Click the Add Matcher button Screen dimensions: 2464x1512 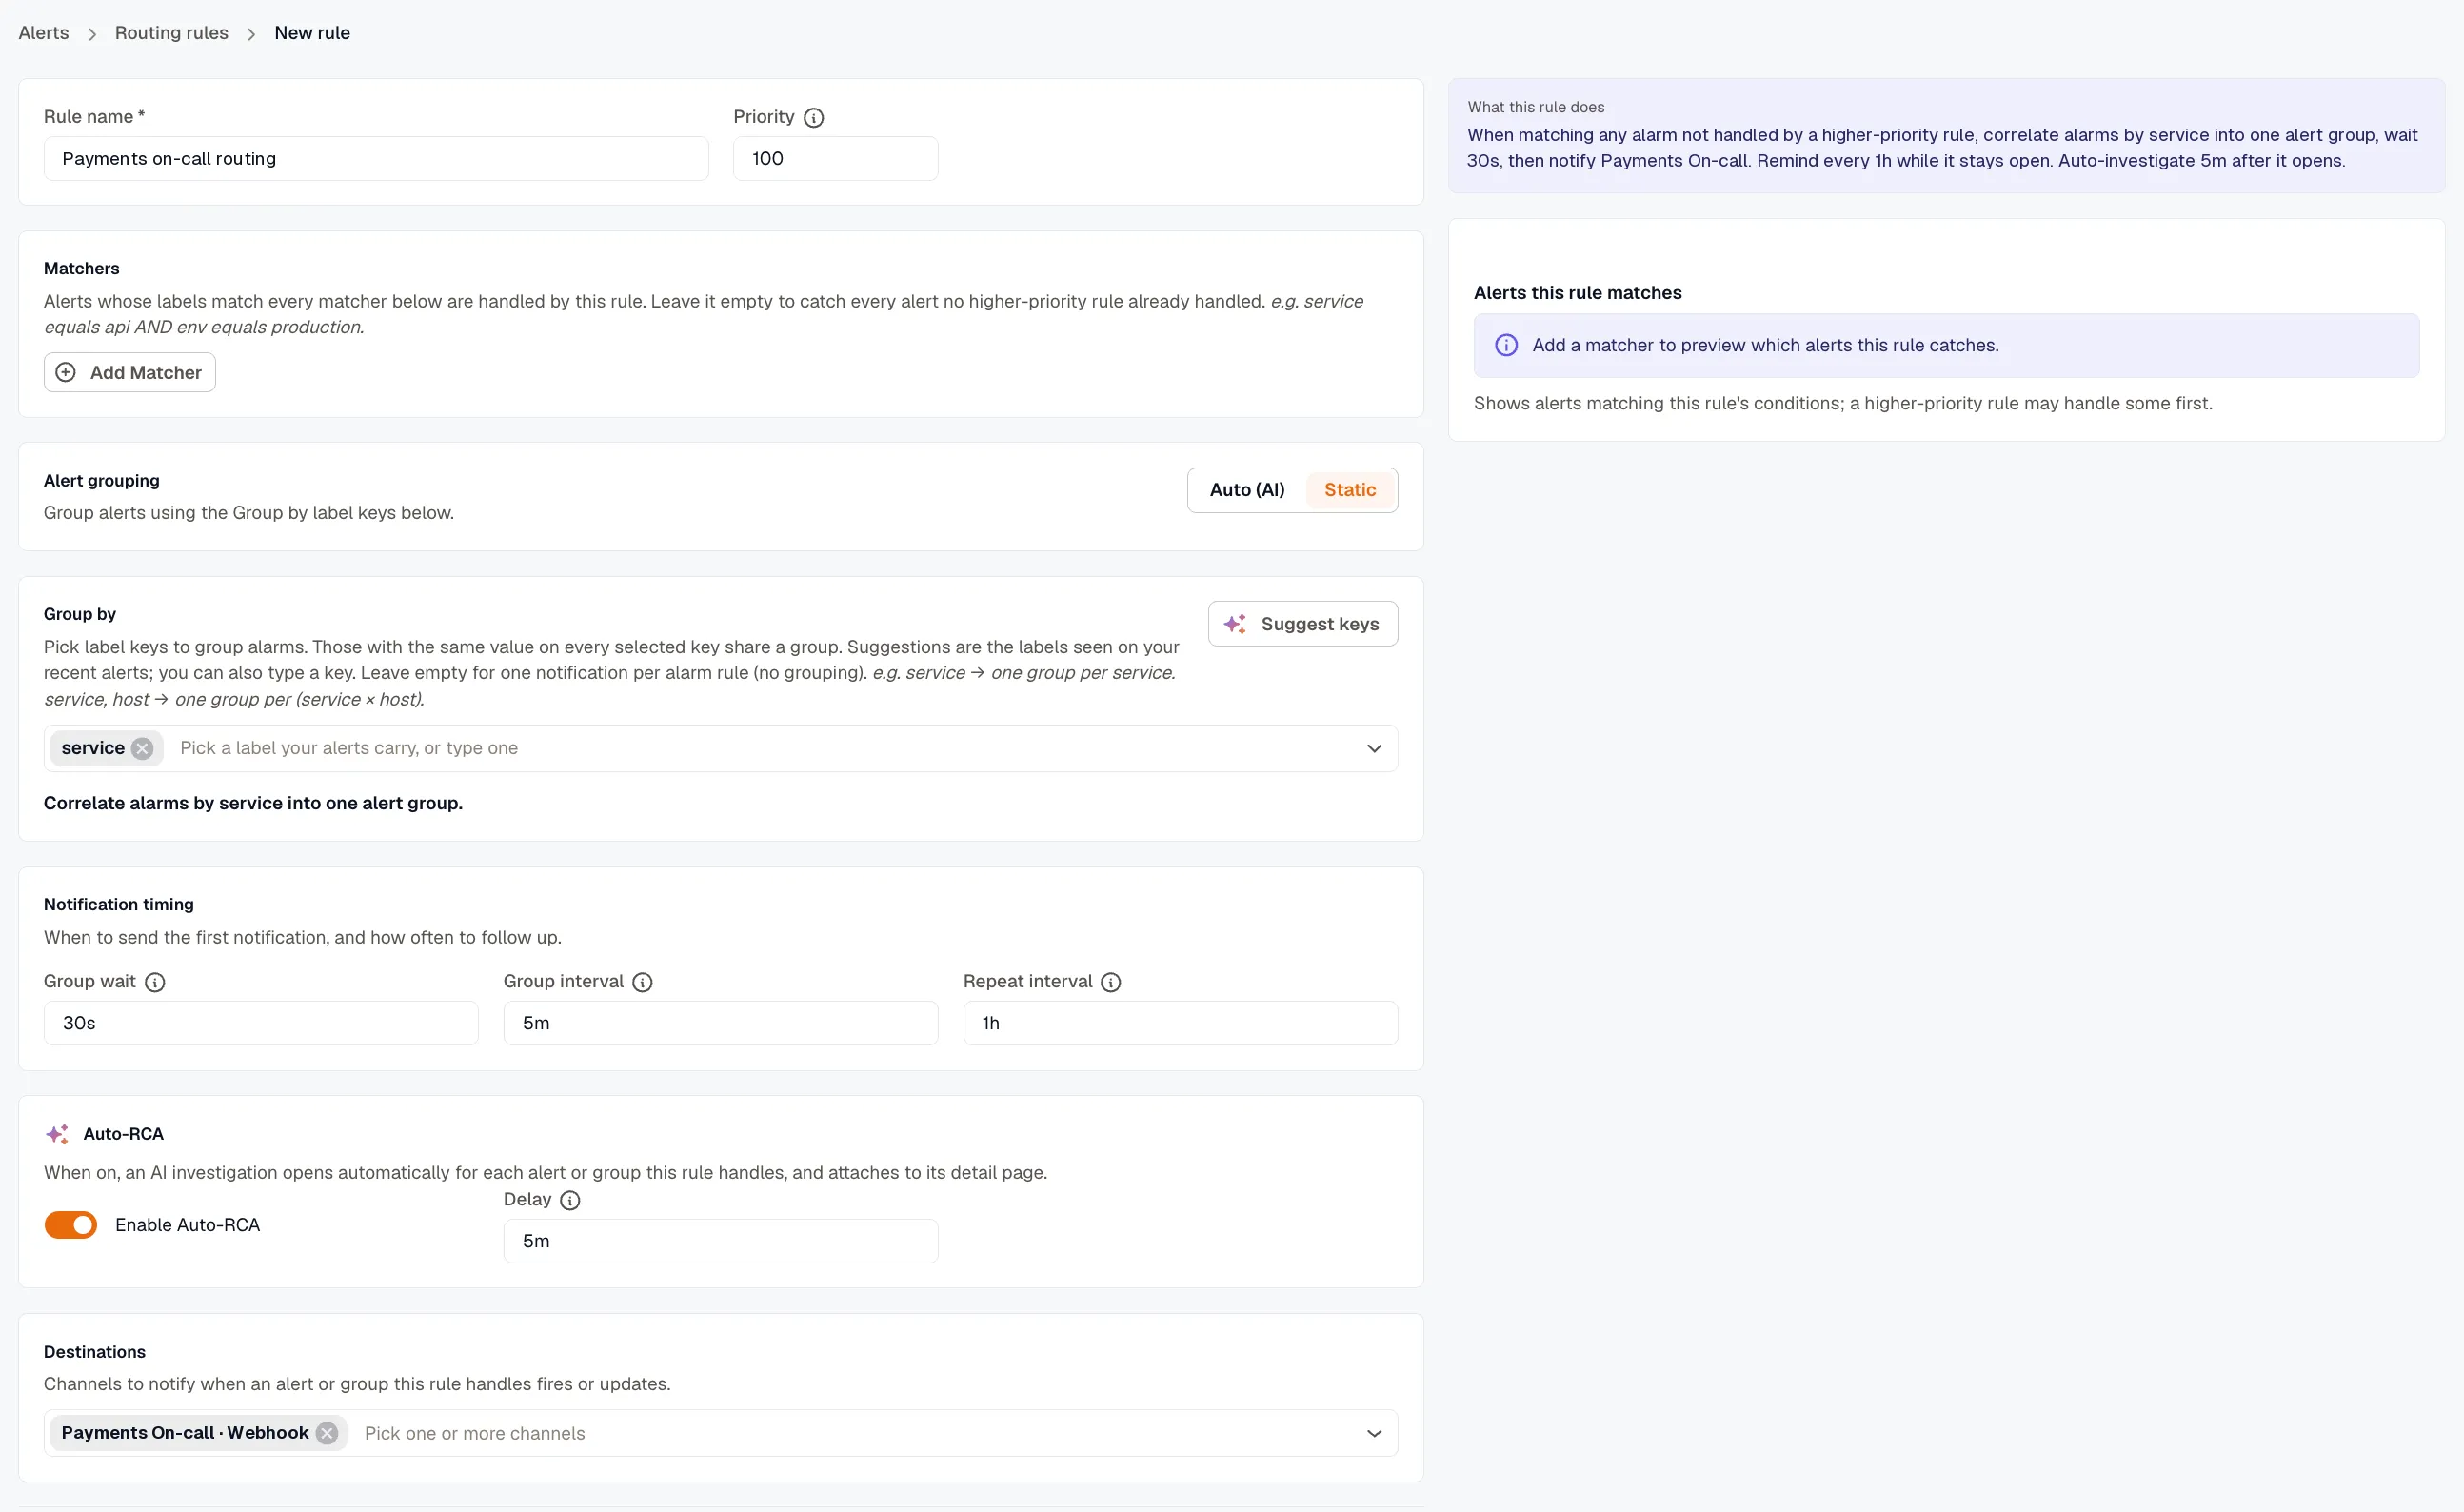pyautogui.click(x=130, y=372)
